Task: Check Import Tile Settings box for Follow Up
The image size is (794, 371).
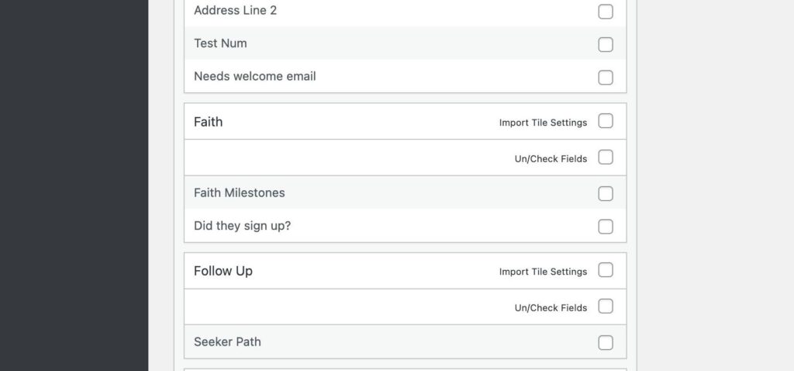Action: pyautogui.click(x=606, y=270)
